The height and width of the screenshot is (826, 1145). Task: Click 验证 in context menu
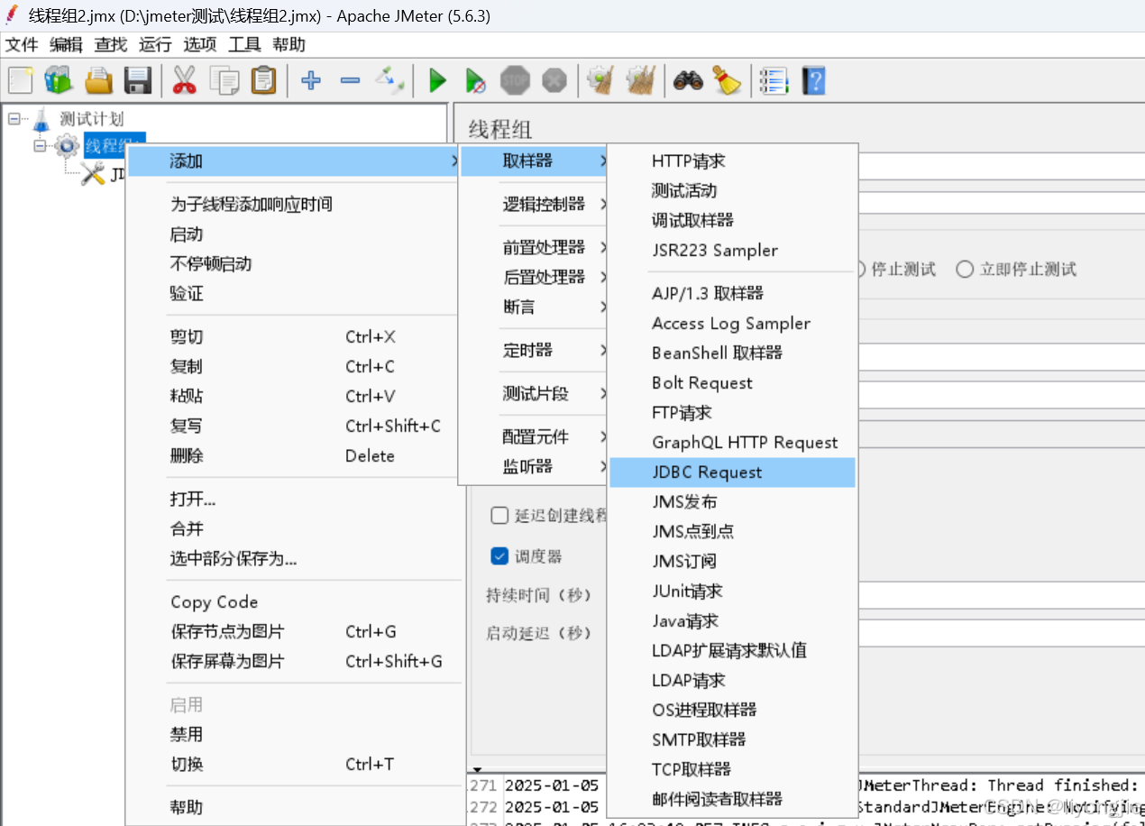[x=294, y=294]
